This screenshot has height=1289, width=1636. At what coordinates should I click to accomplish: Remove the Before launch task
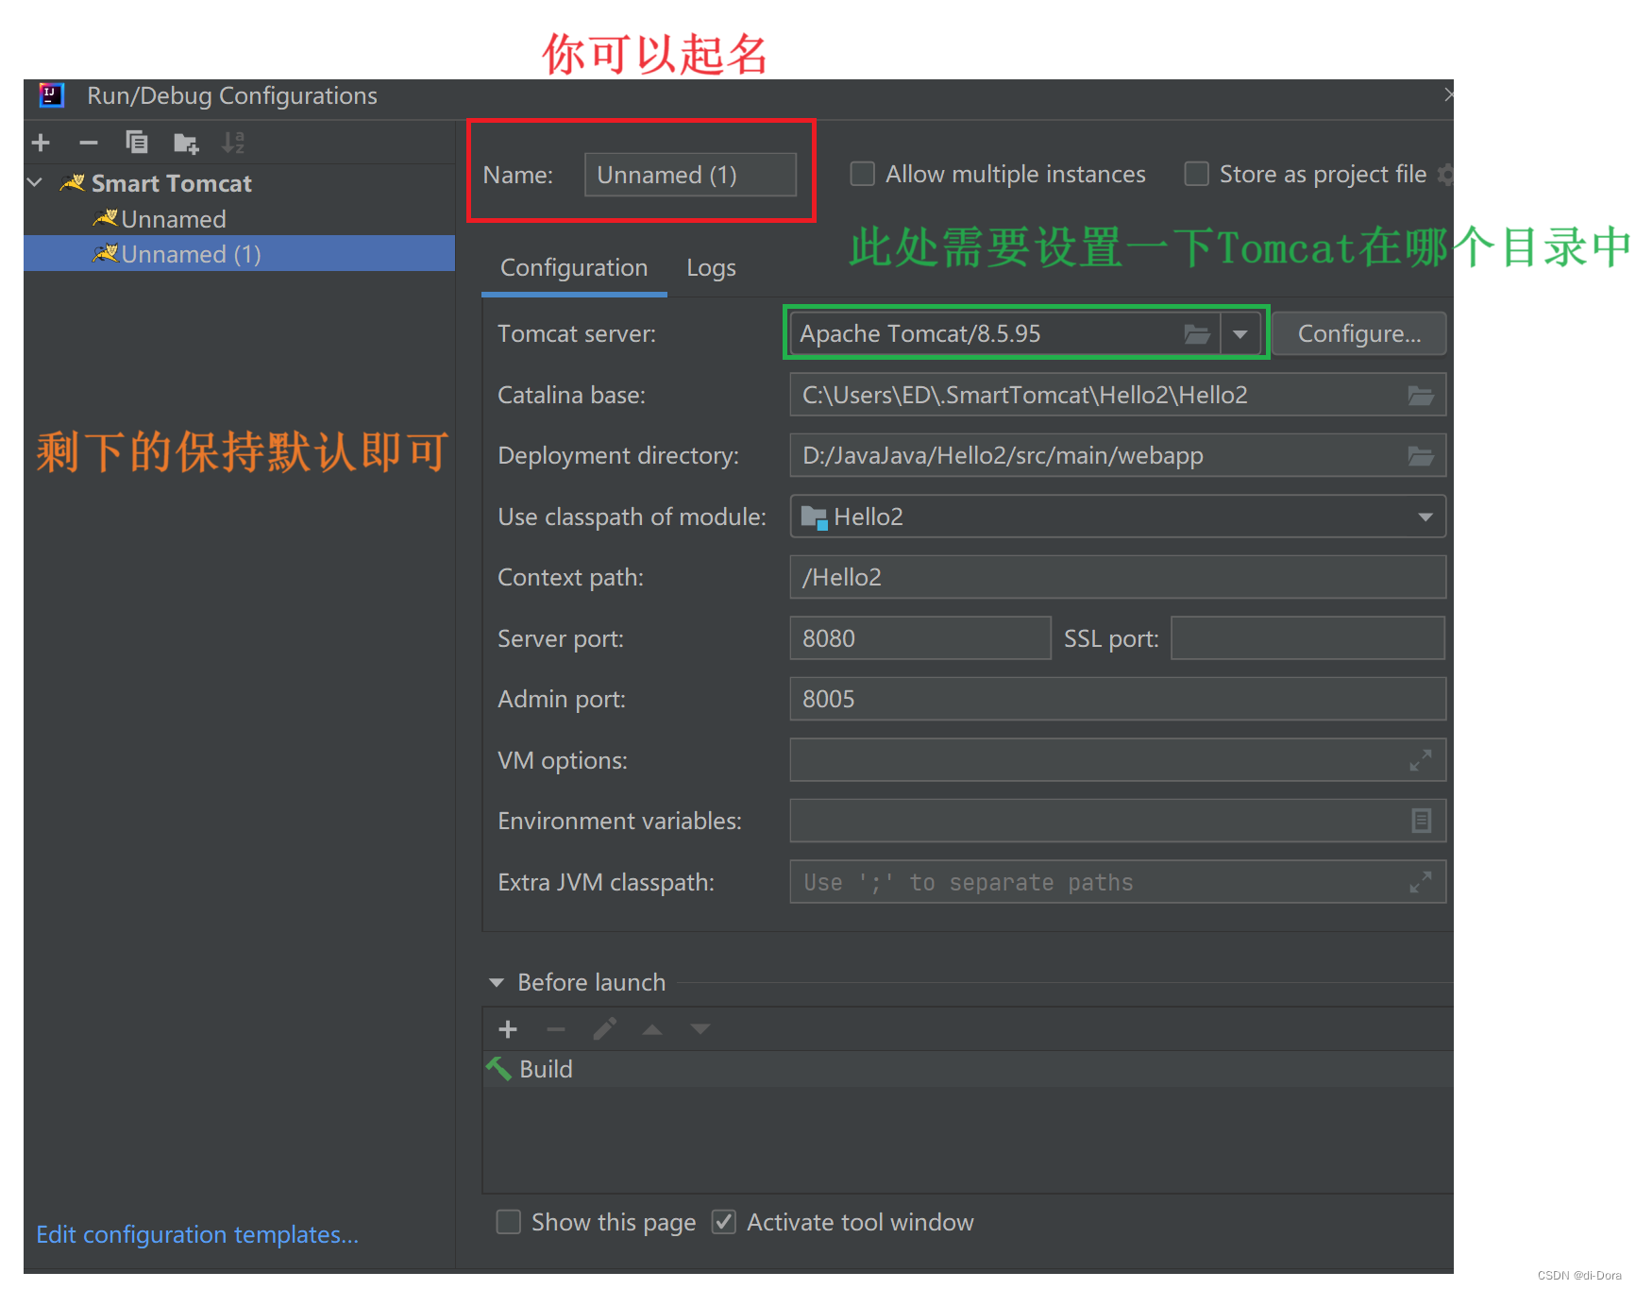556,1029
